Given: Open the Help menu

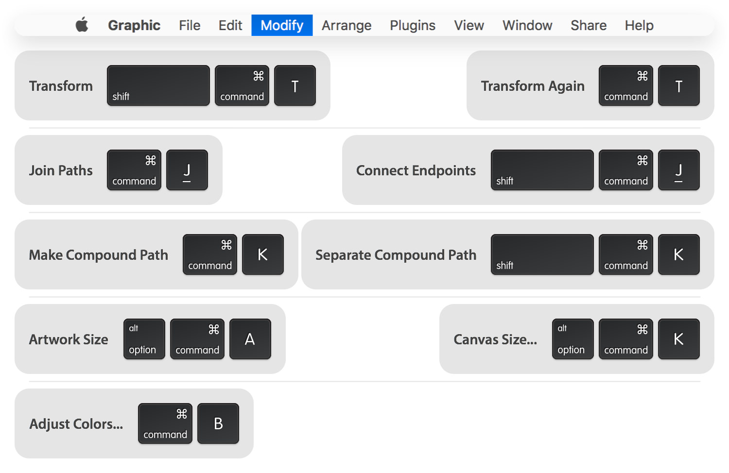Looking at the screenshot, I should point(639,25).
